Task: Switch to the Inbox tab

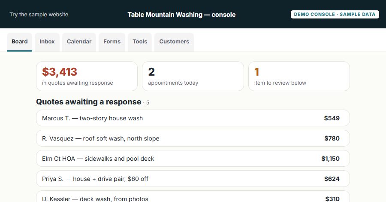Action: pos(47,42)
